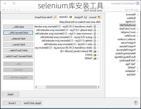This screenshot has width=141, height=109.
Task: Select Builders in the properties tree
Action: coord(131,18)
